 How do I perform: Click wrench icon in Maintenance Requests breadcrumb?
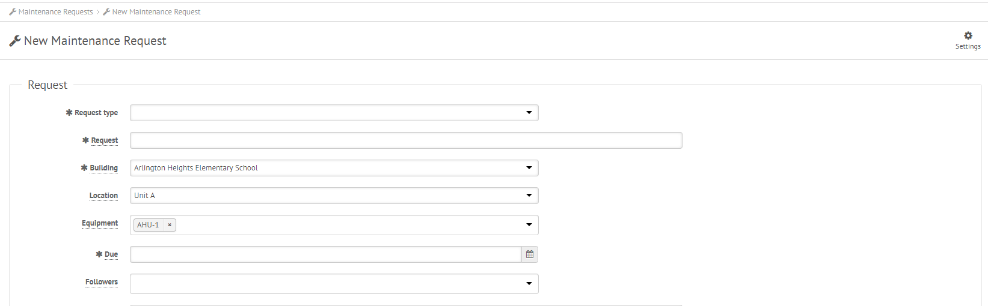13,12
